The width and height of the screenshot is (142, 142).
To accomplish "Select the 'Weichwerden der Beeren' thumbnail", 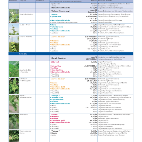I will click(14, 136).
